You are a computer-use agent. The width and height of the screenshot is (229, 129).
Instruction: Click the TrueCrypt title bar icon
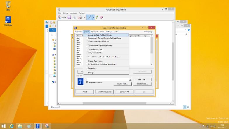coord(75,28)
